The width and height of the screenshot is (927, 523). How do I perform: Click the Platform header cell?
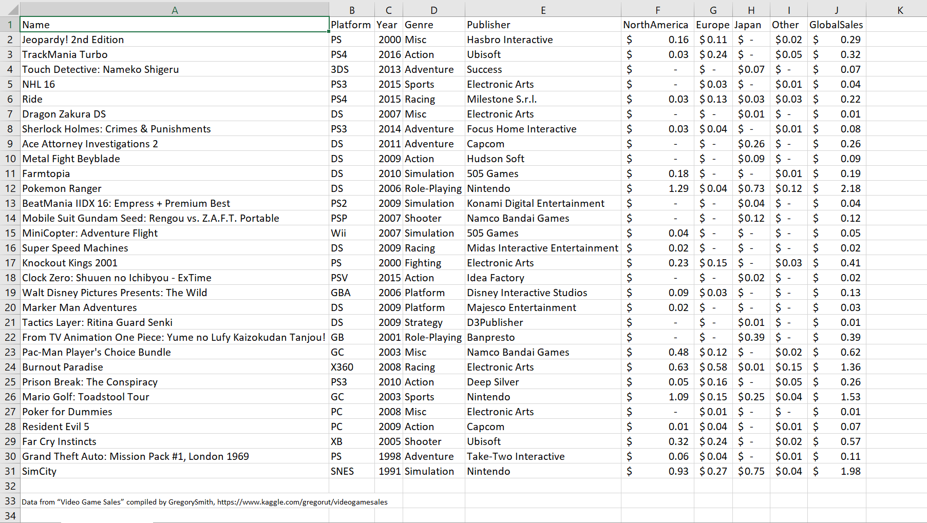(352, 25)
